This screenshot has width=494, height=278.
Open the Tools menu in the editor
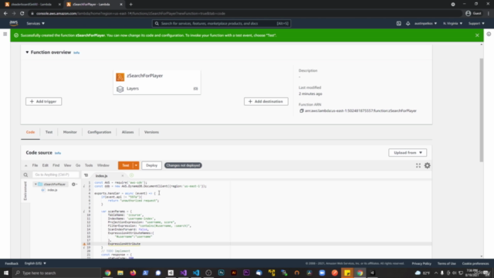[89, 165]
